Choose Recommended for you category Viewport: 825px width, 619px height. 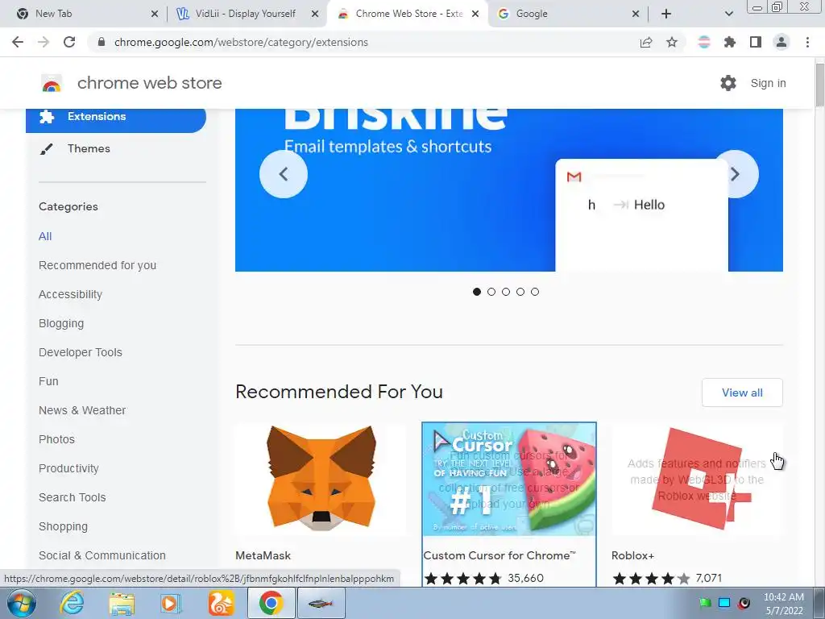tap(97, 265)
